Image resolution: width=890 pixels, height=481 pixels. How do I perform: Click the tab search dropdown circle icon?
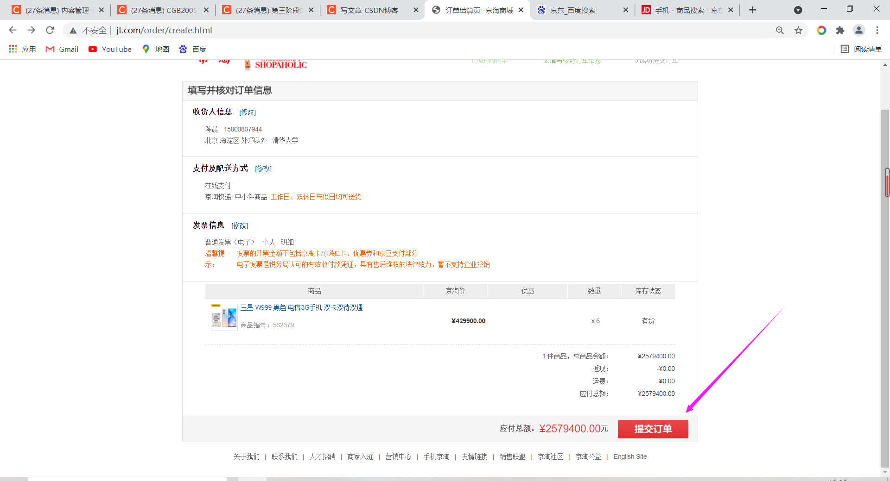click(x=798, y=10)
